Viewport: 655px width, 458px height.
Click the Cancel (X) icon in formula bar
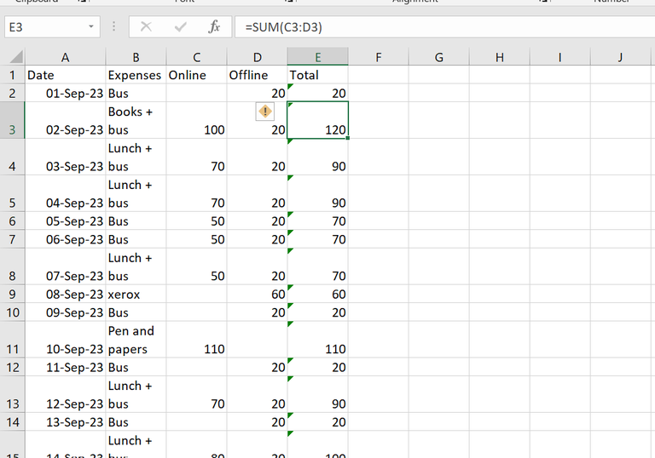click(146, 27)
